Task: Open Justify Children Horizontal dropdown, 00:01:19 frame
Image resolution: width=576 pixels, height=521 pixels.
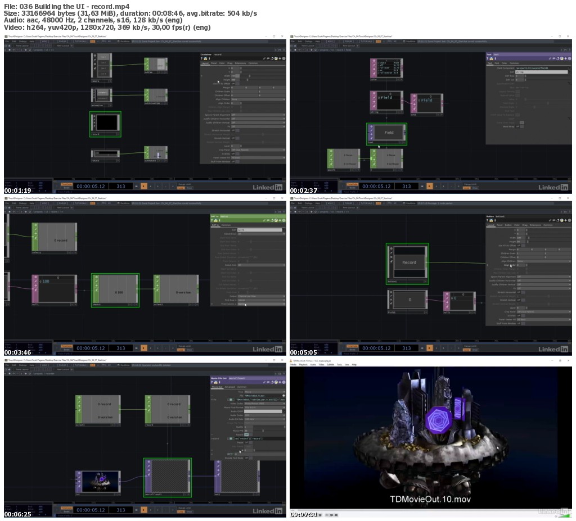Action: coord(258,119)
